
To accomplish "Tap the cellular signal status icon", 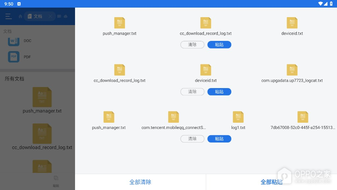I will 325,4.
